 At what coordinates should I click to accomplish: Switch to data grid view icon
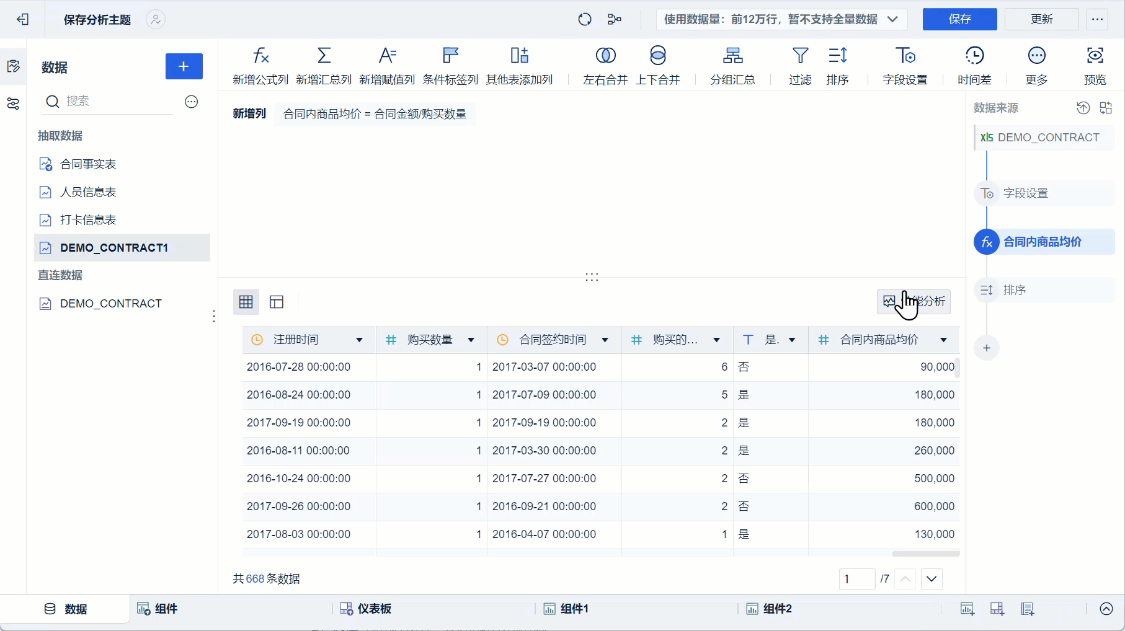coord(246,302)
